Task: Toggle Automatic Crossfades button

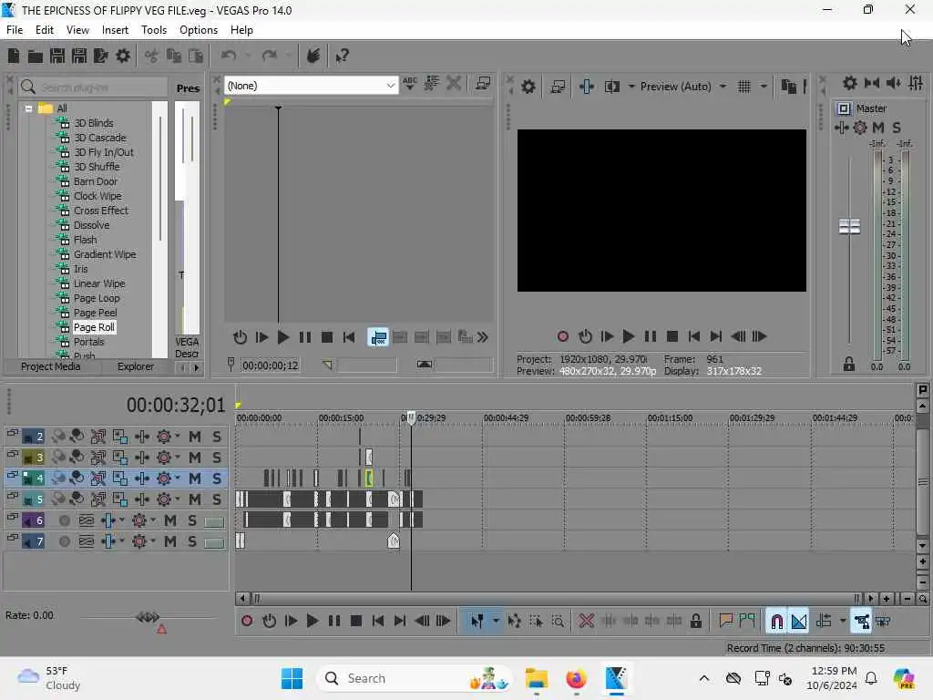Action: 798,621
